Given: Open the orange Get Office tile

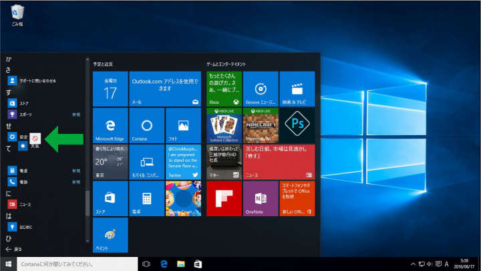Looking at the screenshot, I should 297,199.
